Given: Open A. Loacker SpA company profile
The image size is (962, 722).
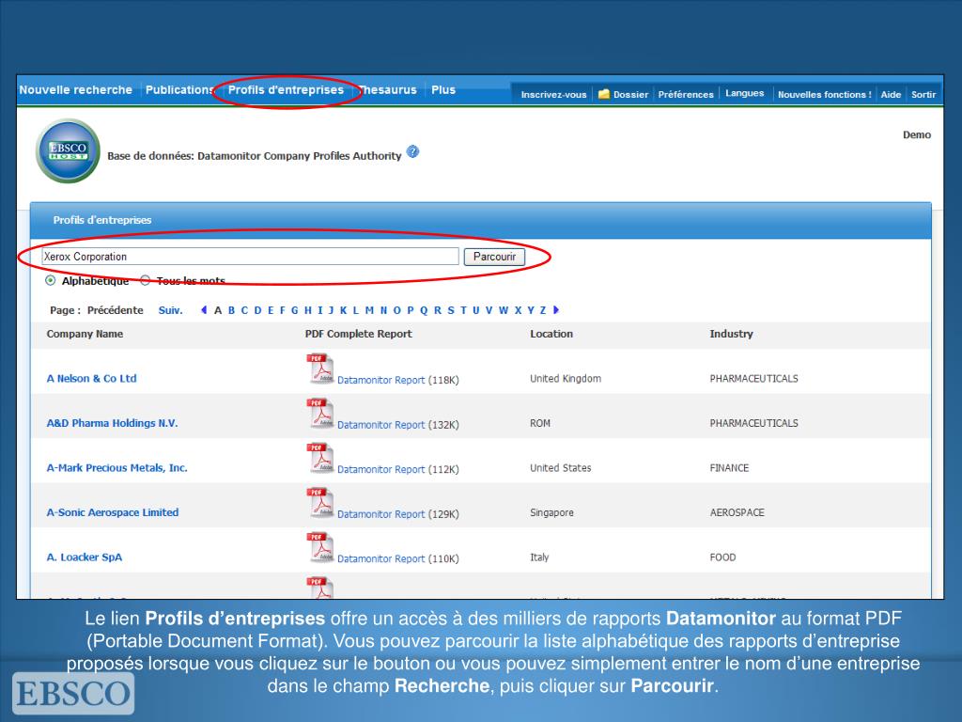Looking at the screenshot, I should click(x=85, y=557).
